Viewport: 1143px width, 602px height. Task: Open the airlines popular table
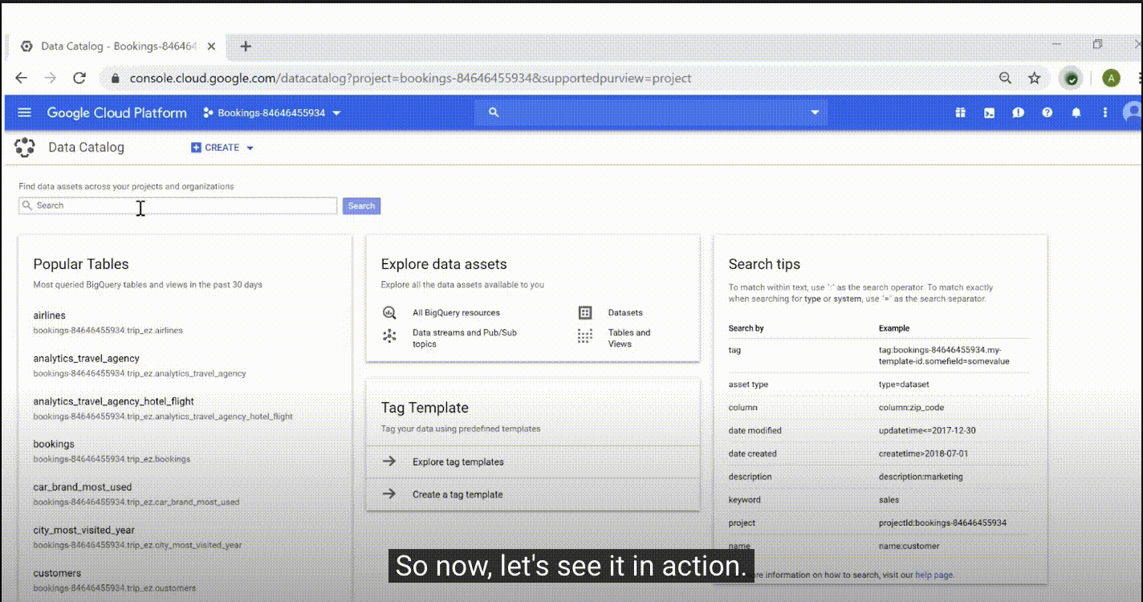(50, 315)
